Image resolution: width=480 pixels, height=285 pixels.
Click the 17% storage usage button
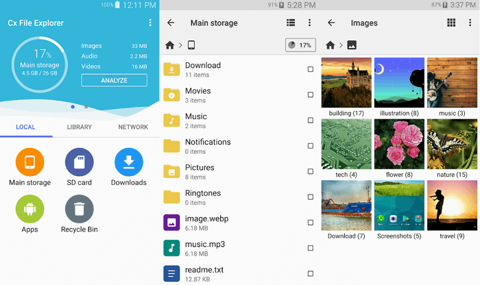point(300,45)
